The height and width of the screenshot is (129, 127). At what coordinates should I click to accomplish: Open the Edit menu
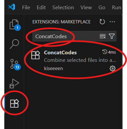(x=41, y=8)
